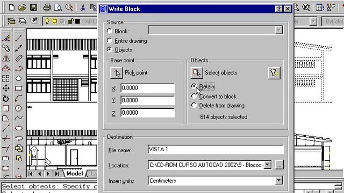The image size is (344, 193).
Task: Select the Line draw tool
Action: [x=19, y=38]
